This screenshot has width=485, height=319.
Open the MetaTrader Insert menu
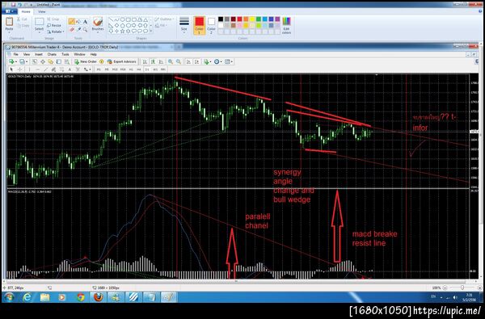pyautogui.click(x=39, y=54)
